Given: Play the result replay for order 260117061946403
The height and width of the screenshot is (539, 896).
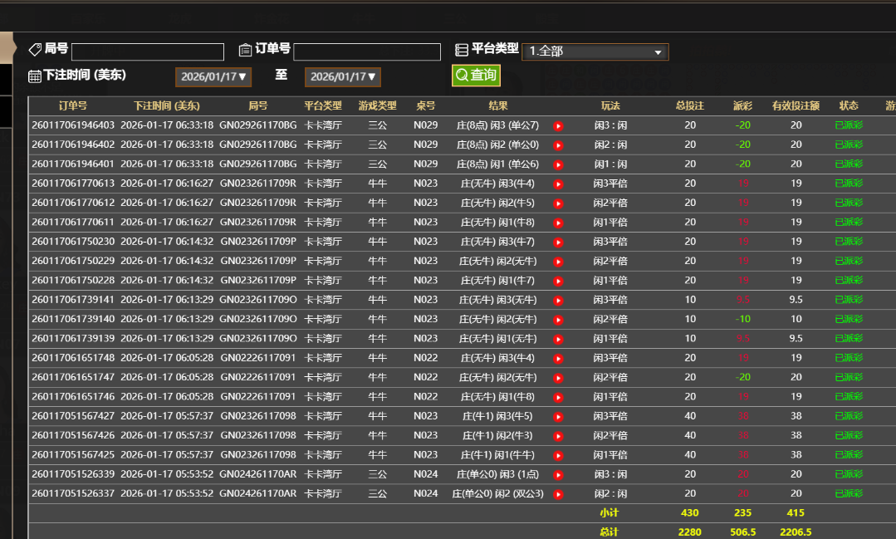Looking at the screenshot, I should tap(557, 125).
